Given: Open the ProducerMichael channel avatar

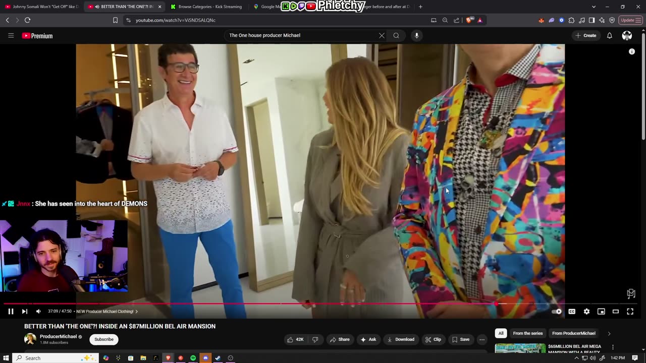Looking at the screenshot, I should tap(30, 339).
